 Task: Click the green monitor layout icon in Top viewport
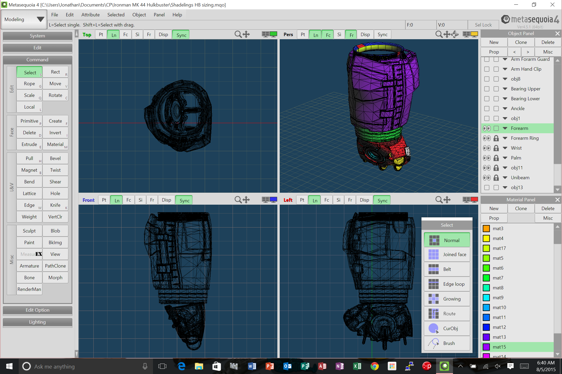point(273,34)
